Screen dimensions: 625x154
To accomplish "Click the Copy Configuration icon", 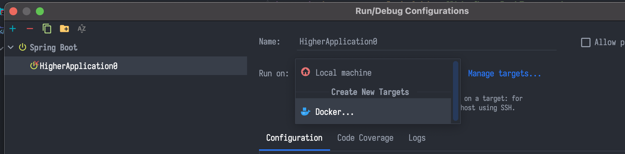I will pos(47,29).
